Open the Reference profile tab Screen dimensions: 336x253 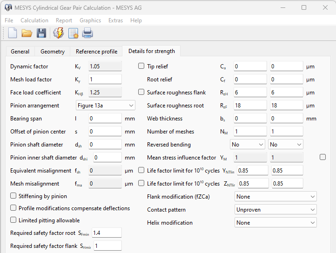point(96,52)
